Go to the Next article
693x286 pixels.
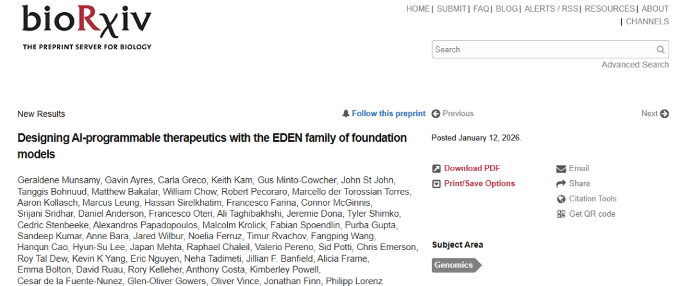tap(654, 114)
